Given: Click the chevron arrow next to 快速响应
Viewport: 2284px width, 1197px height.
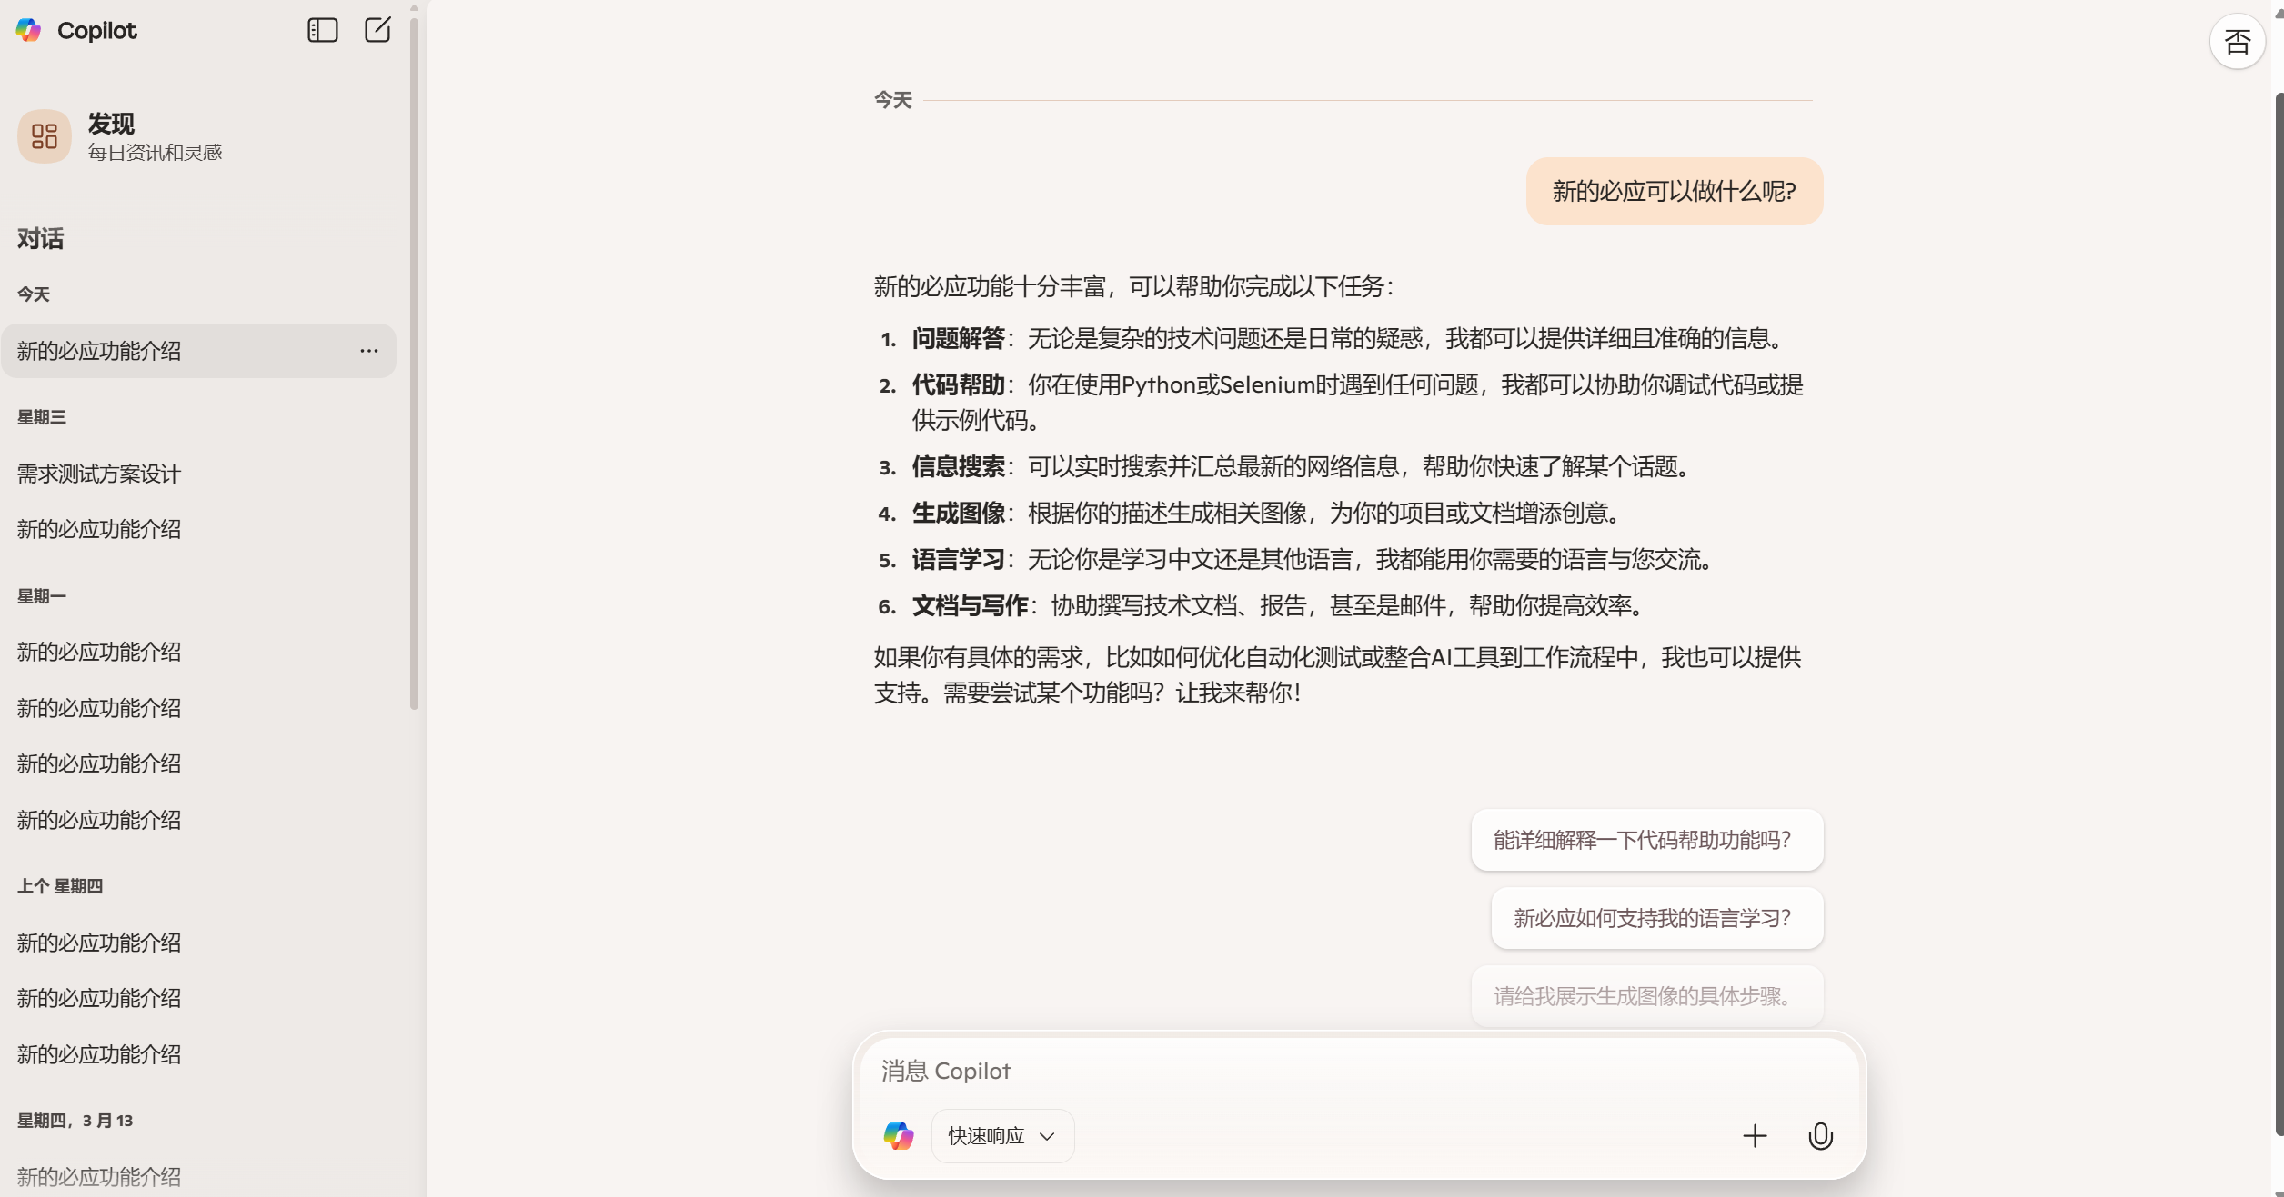Looking at the screenshot, I should click(1047, 1137).
